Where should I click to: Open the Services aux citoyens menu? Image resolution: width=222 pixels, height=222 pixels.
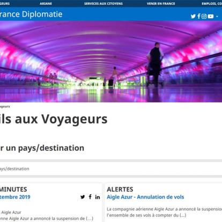click(103, 4)
